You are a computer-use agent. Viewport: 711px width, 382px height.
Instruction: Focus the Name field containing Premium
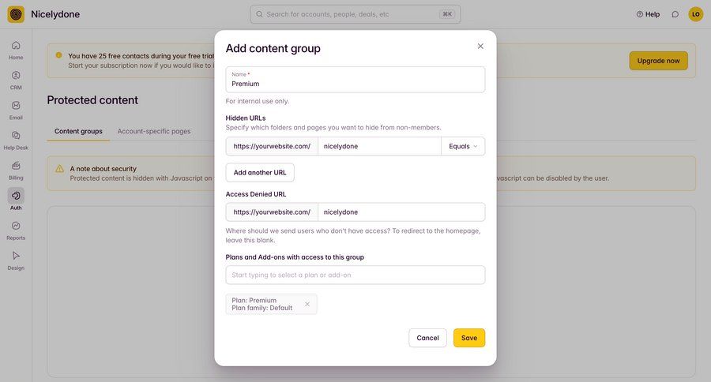355,80
